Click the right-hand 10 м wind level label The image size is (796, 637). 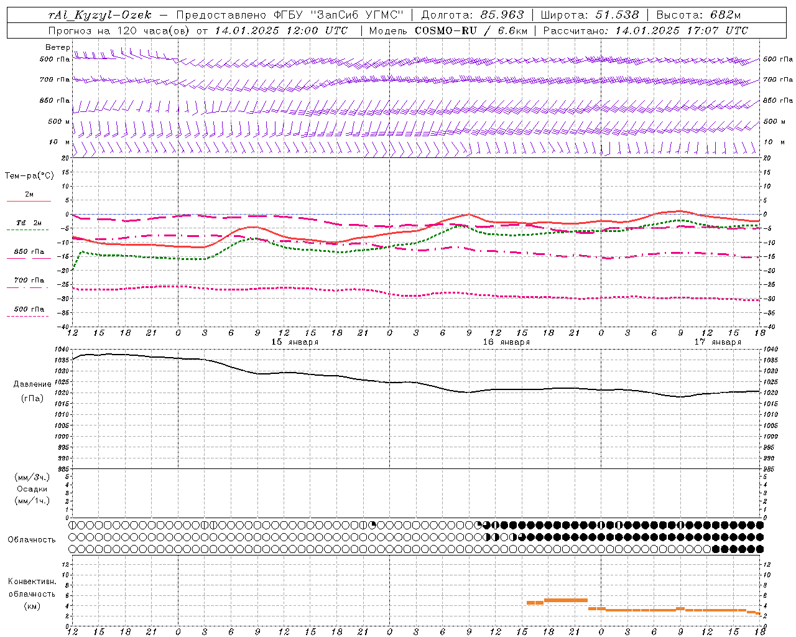[x=774, y=142]
